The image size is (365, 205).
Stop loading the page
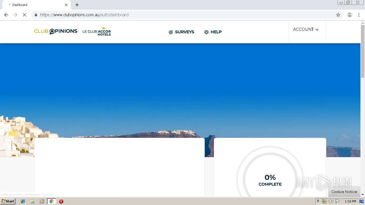pos(25,15)
